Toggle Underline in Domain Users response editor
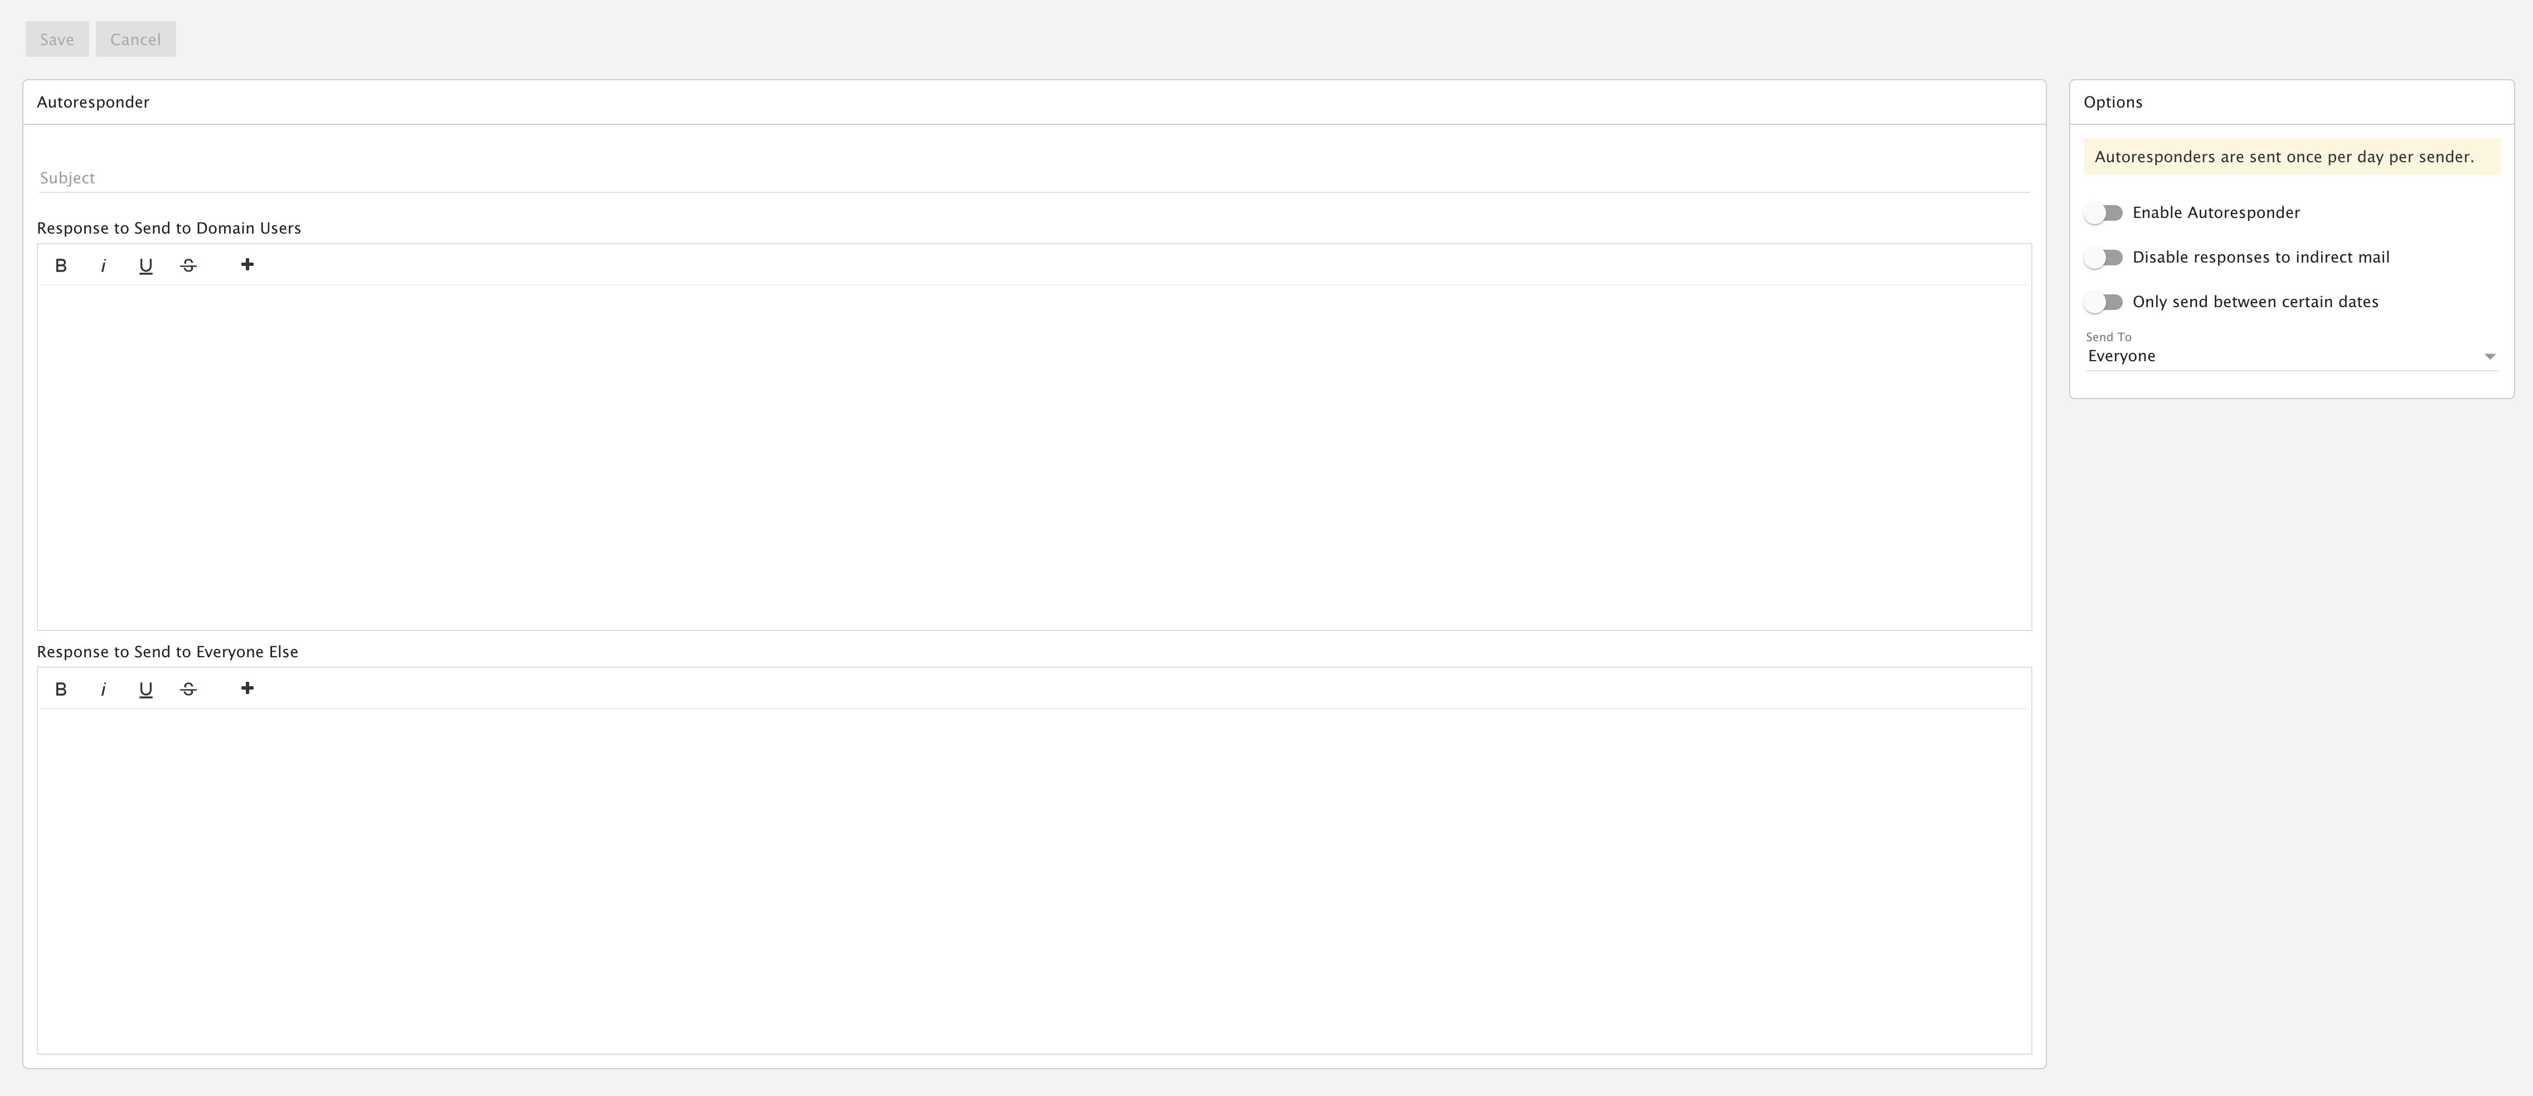Viewport: 2533px width, 1096px height. tap(145, 265)
